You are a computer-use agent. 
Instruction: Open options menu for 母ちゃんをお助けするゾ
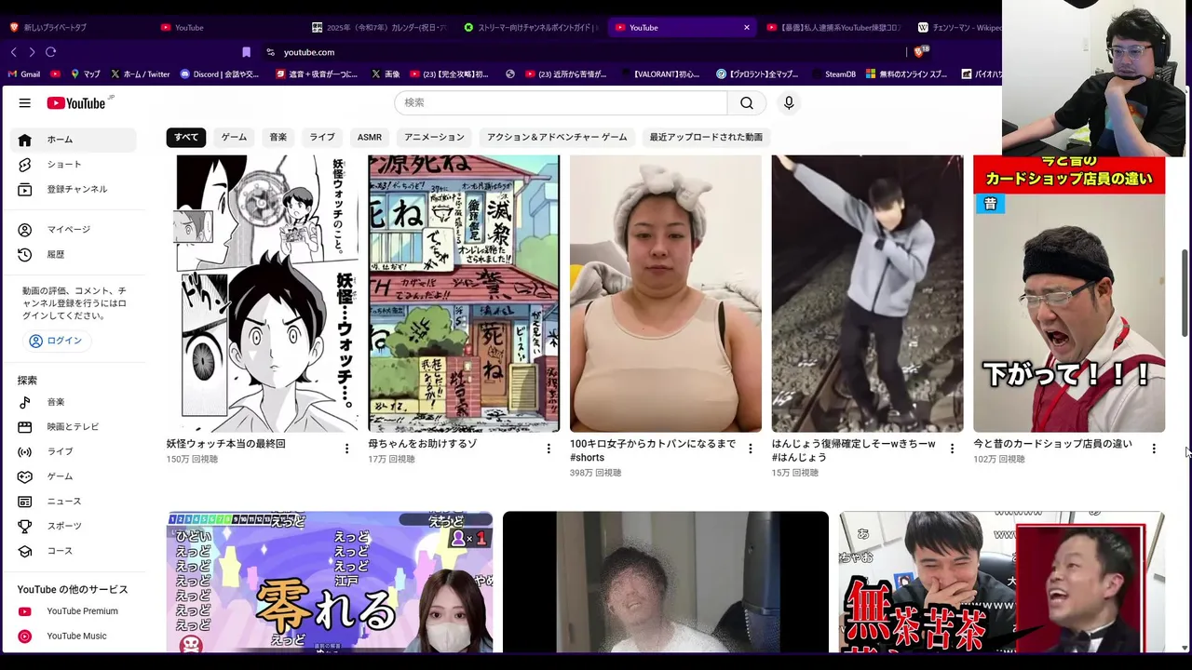click(x=549, y=449)
